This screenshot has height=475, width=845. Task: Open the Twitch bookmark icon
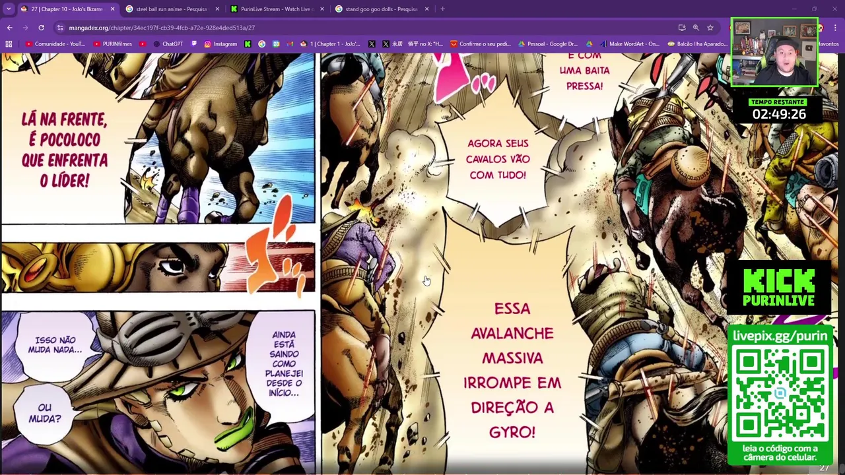[194, 44]
